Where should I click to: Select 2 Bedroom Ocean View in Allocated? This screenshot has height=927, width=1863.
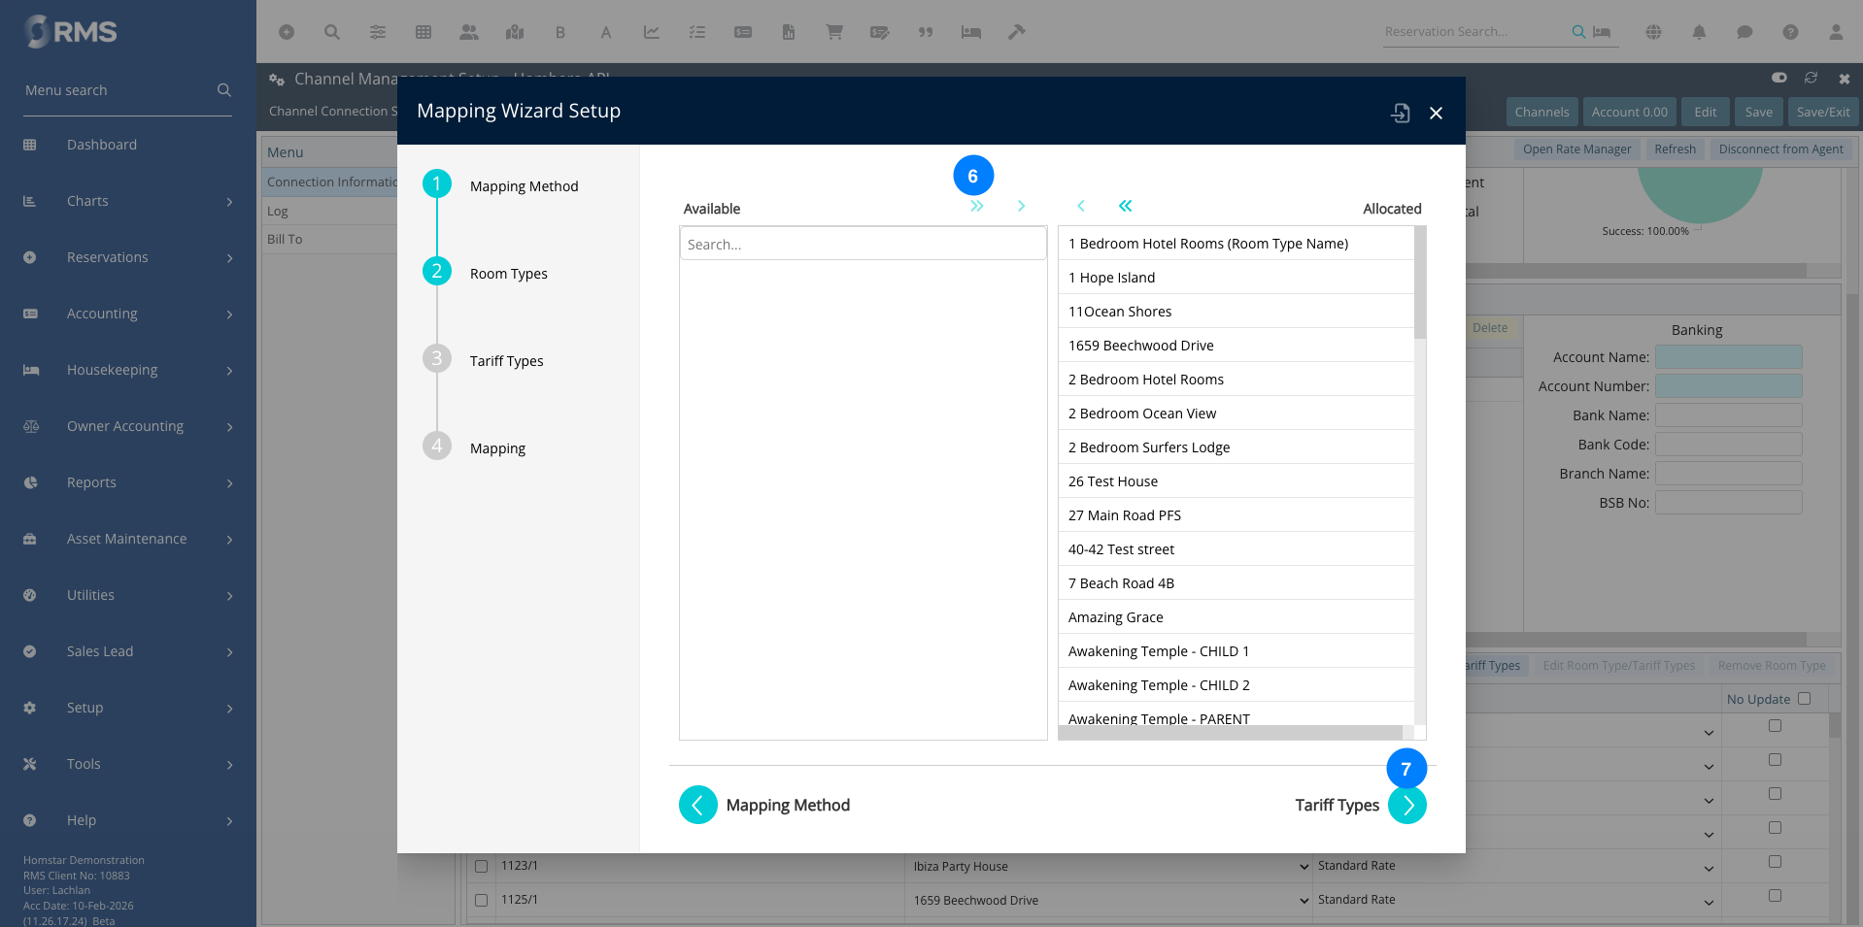(x=1142, y=414)
